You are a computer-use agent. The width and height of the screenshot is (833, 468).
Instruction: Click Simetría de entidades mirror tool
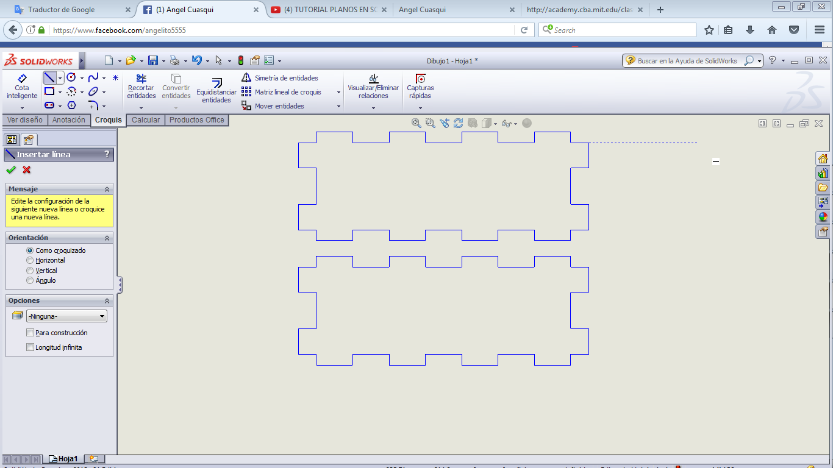coord(280,77)
